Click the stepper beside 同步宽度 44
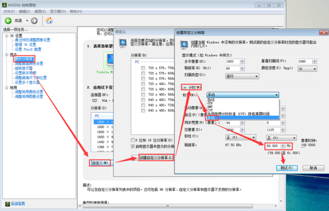The width and height of the screenshot is (329, 211). tap(243, 123)
